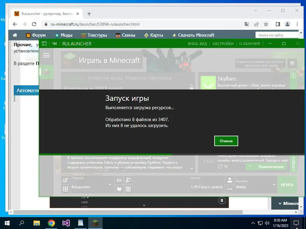Click Скачать Minecraft link

(193, 35)
